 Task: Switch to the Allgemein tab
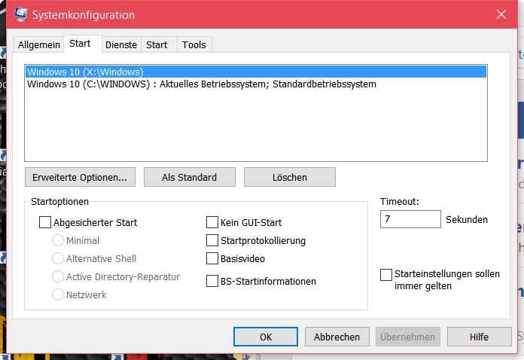(38, 44)
